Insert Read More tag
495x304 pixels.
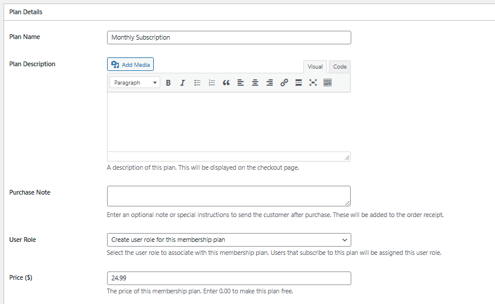tap(298, 83)
